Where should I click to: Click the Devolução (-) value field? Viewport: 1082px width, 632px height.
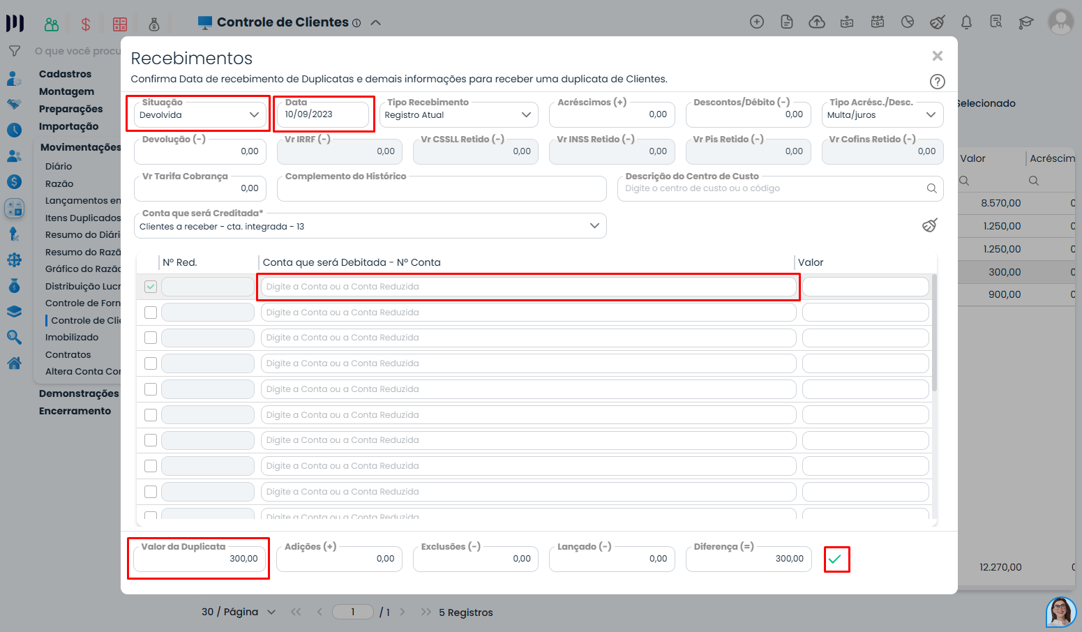(x=200, y=151)
